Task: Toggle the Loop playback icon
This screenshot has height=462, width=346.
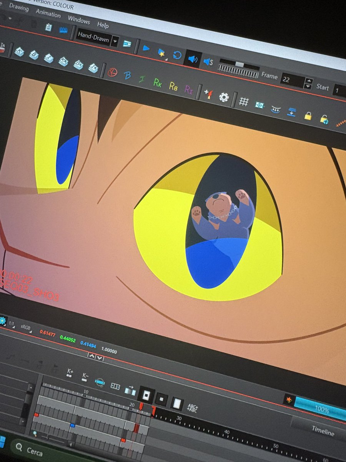Action: tap(177, 55)
